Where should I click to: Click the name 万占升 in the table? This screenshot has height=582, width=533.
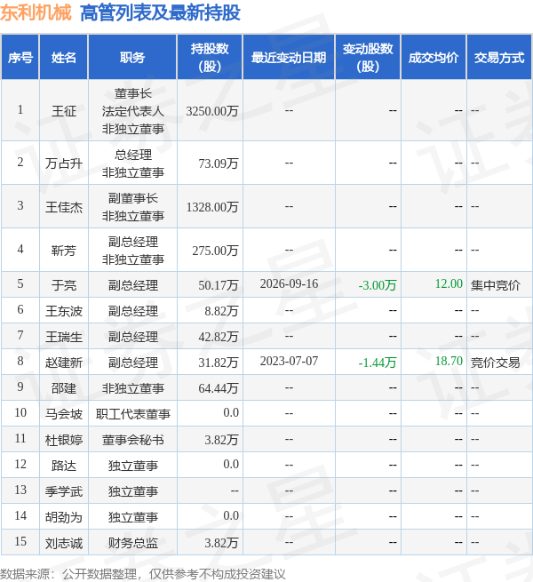click(x=63, y=163)
